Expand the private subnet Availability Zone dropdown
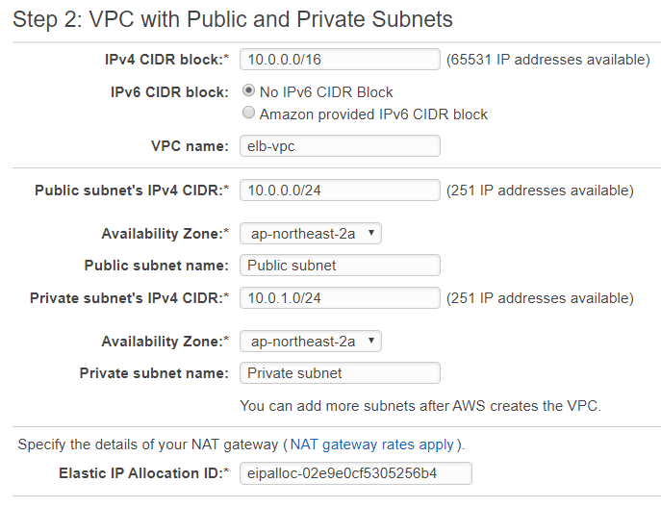The width and height of the screenshot is (661, 508). point(311,342)
